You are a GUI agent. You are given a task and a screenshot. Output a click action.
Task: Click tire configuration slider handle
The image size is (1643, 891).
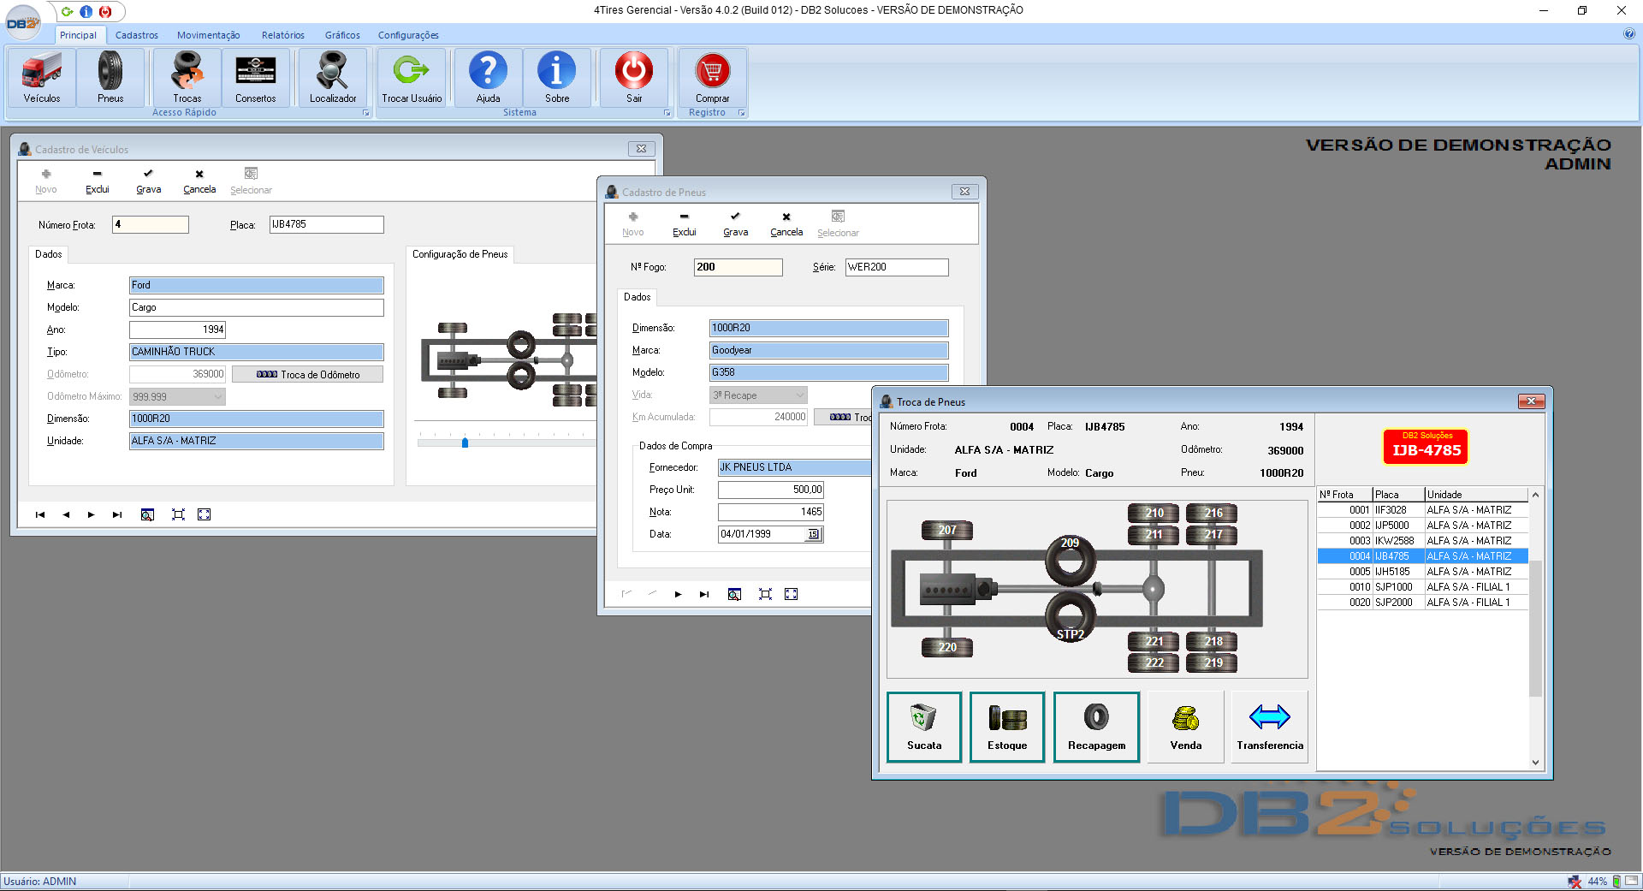pos(465,443)
